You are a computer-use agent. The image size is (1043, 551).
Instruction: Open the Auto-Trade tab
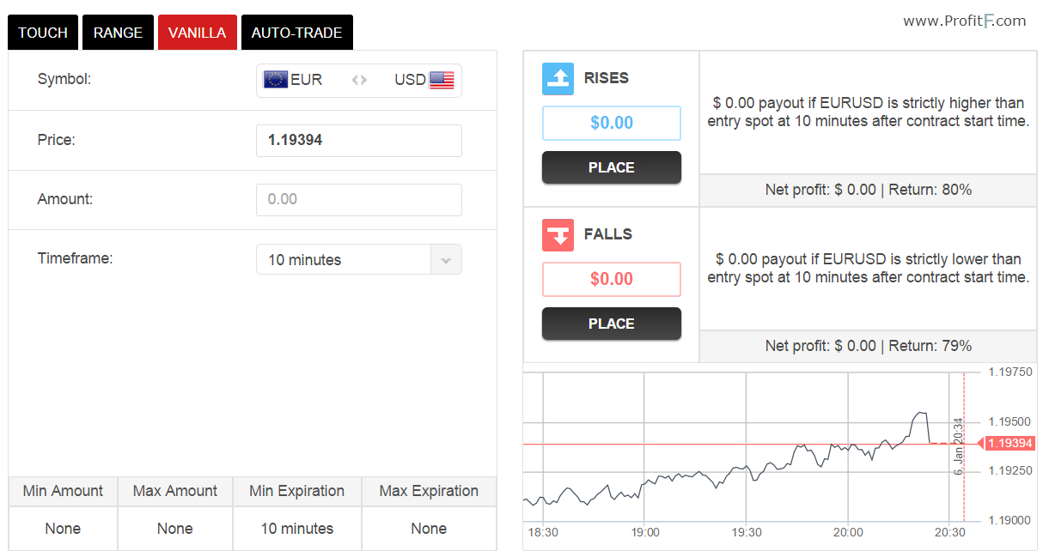[x=296, y=33]
